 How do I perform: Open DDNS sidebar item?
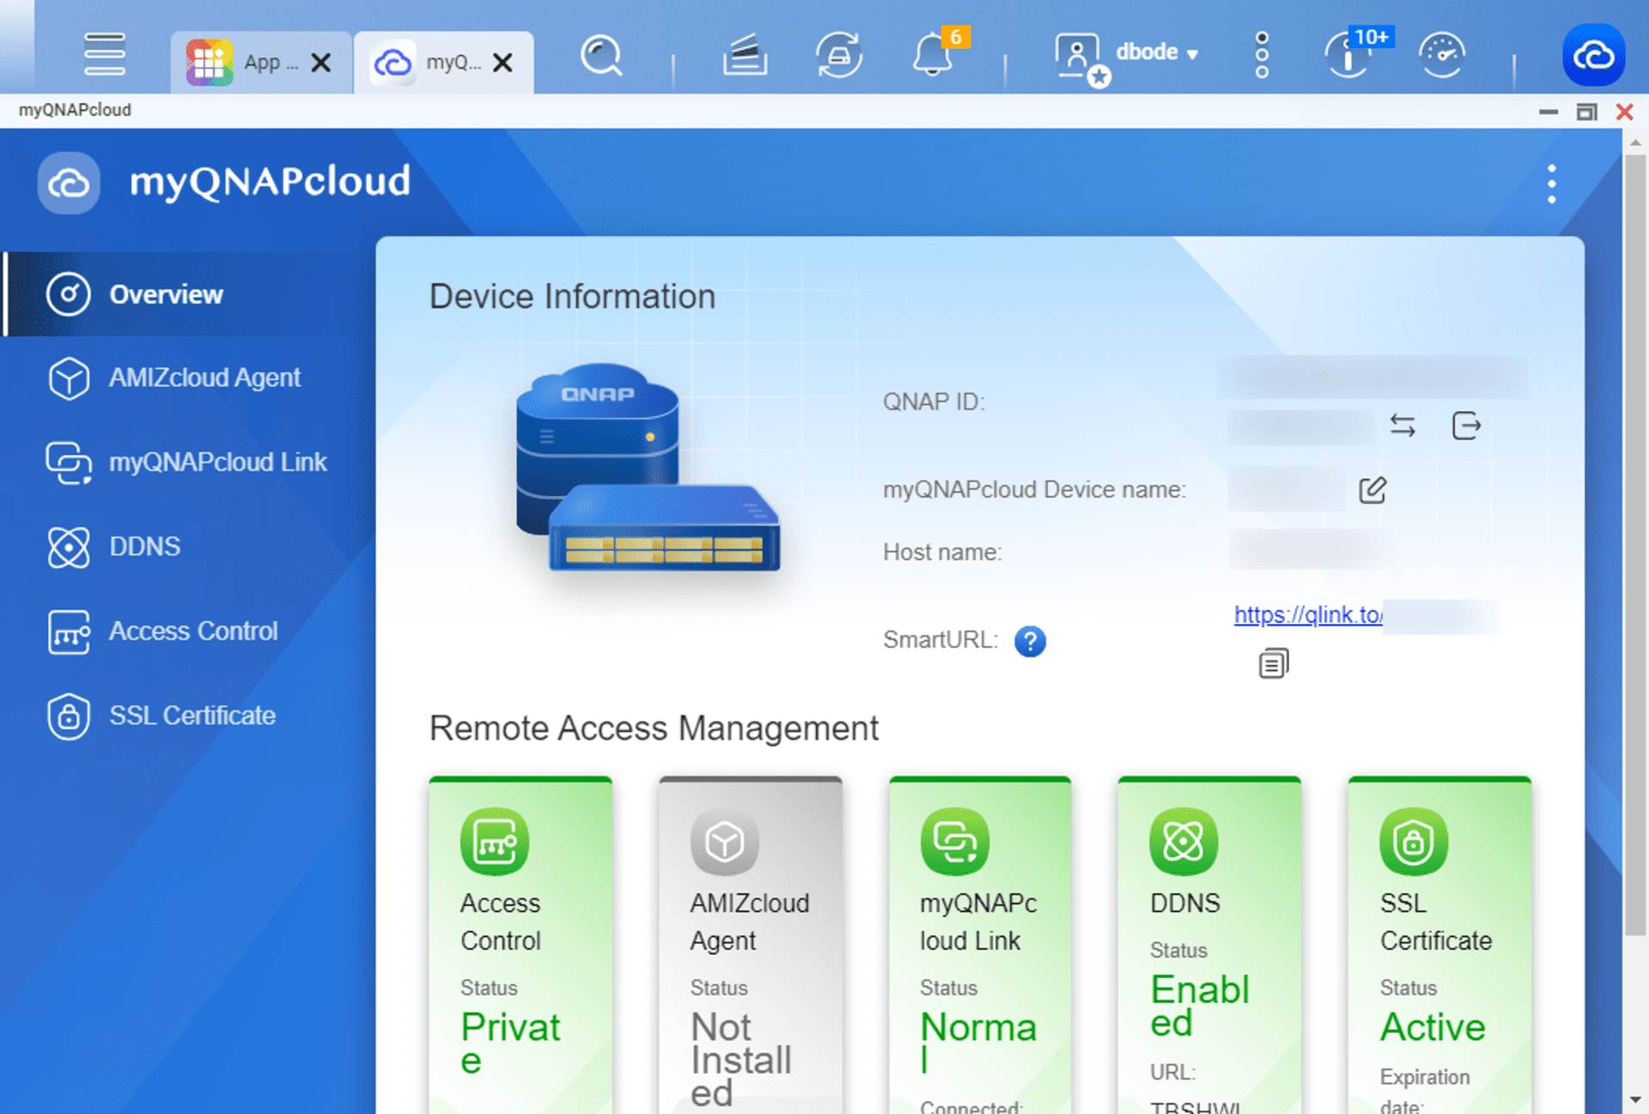point(190,547)
